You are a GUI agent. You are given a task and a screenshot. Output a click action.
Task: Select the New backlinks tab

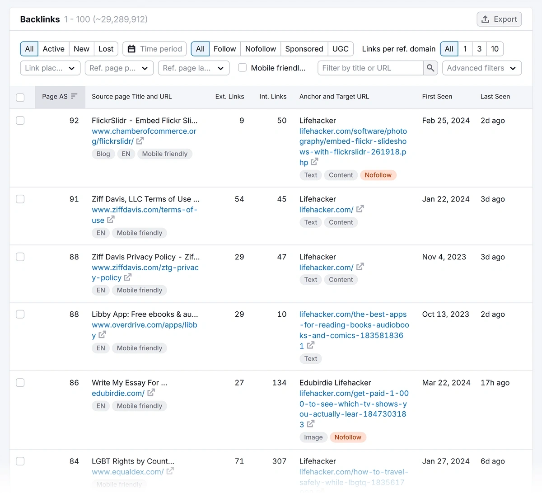(x=82, y=49)
